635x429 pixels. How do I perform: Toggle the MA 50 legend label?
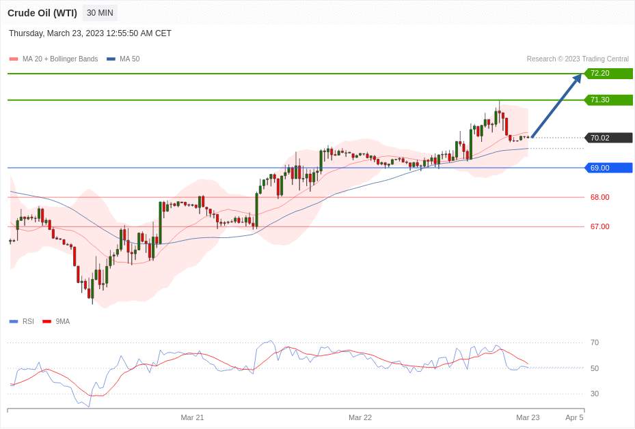pyautogui.click(x=130, y=59)
